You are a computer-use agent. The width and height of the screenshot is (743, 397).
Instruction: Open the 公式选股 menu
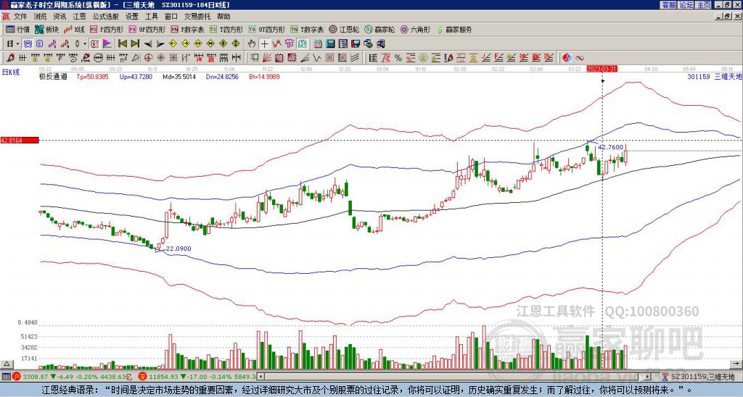pyautogui.click(x=106, y=17)
